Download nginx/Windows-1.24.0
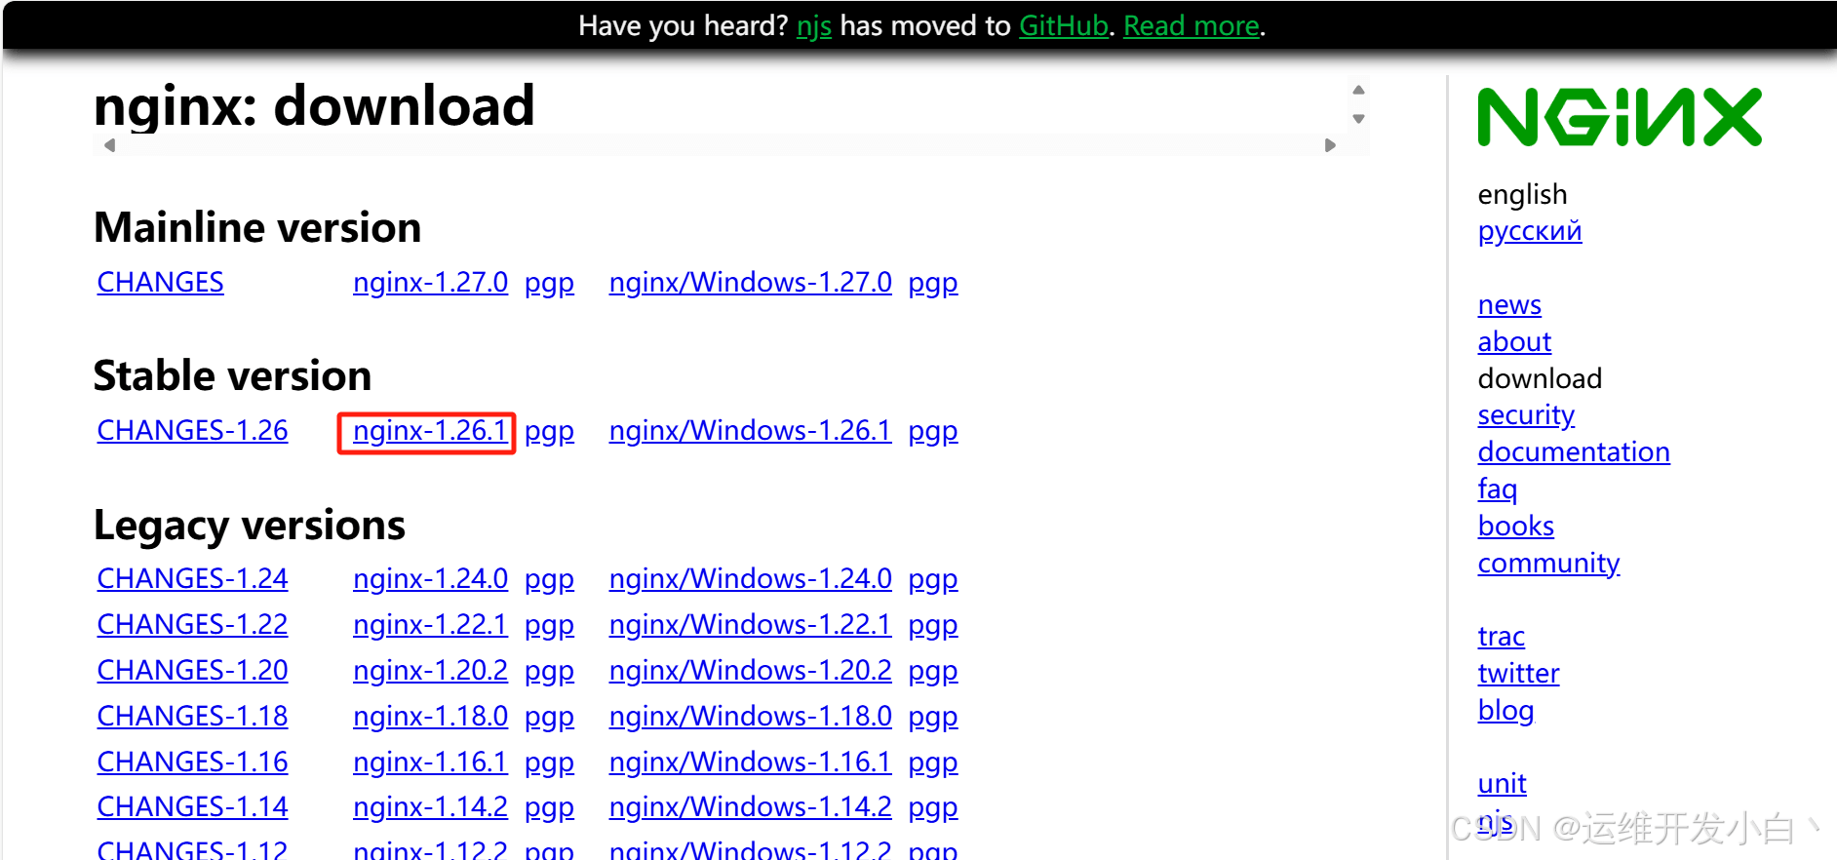 click(750, 578)
